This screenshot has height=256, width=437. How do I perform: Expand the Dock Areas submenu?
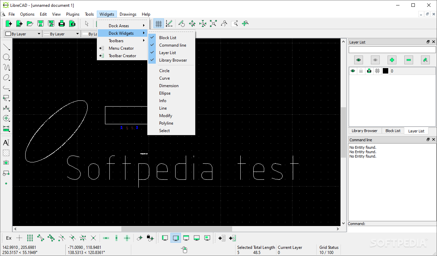coord(123,26)
